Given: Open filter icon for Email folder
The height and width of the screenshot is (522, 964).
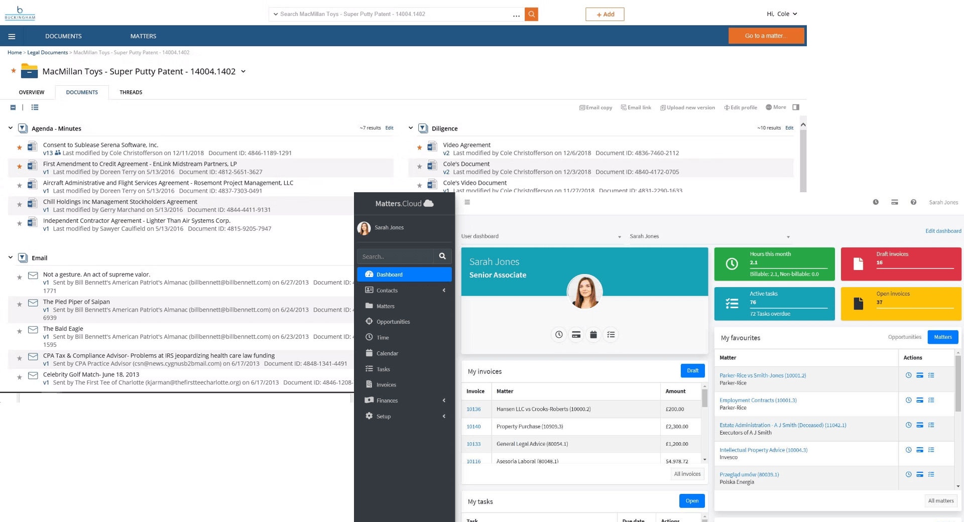Looking at the screenshot, I should coord(23,257).
